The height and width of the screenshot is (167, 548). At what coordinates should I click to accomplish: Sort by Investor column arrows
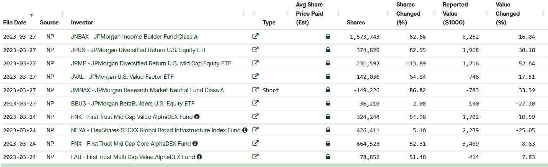point(243,14)
